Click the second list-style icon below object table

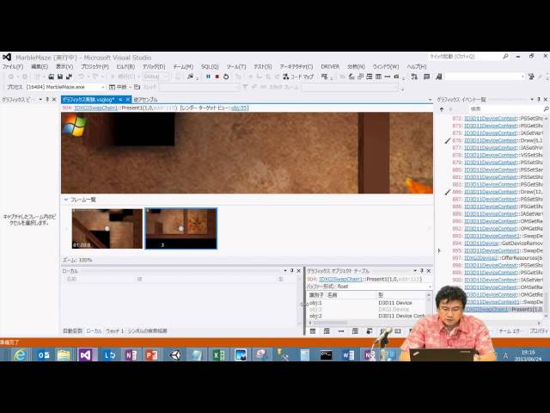pos(327,331)
